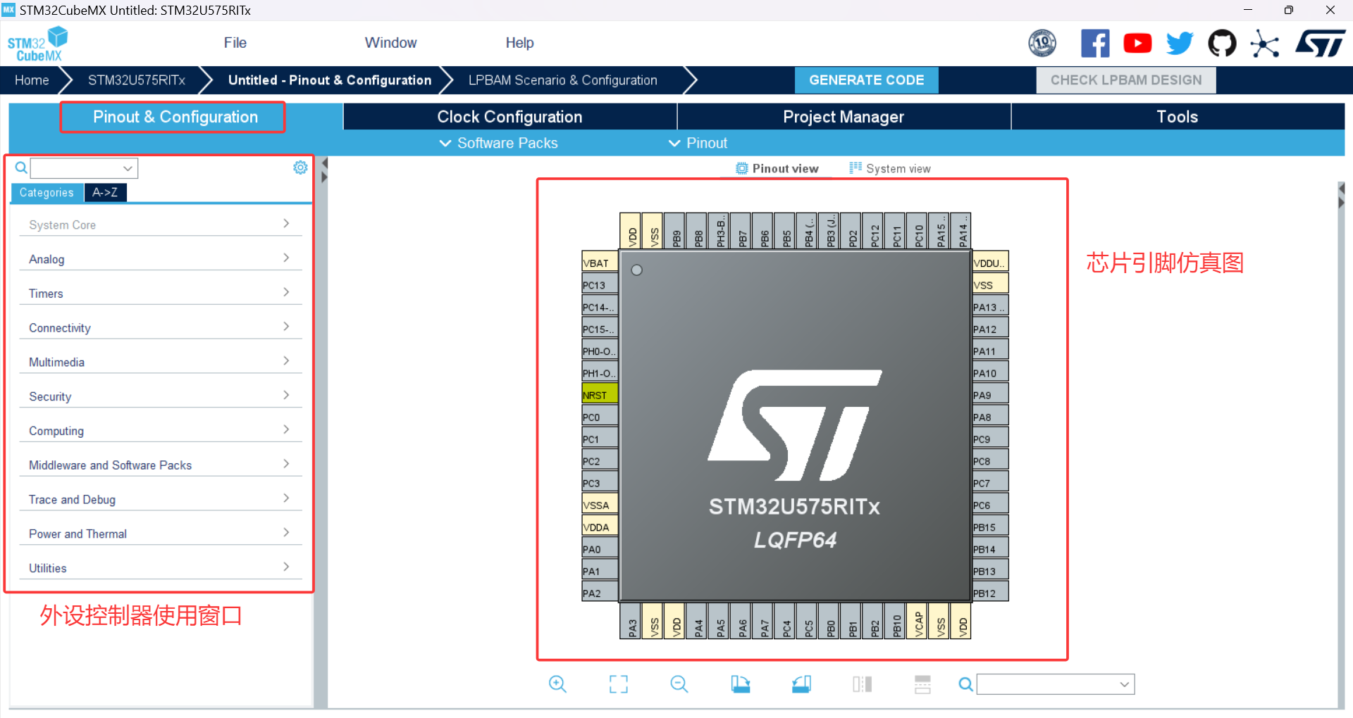
Task: Open the Pinout dropdown menu
Action: tap(698, 143)
